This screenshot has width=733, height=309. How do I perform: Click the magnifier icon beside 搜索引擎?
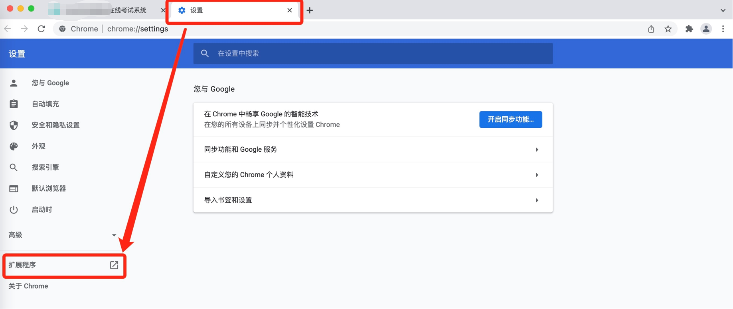coord(14,167)
